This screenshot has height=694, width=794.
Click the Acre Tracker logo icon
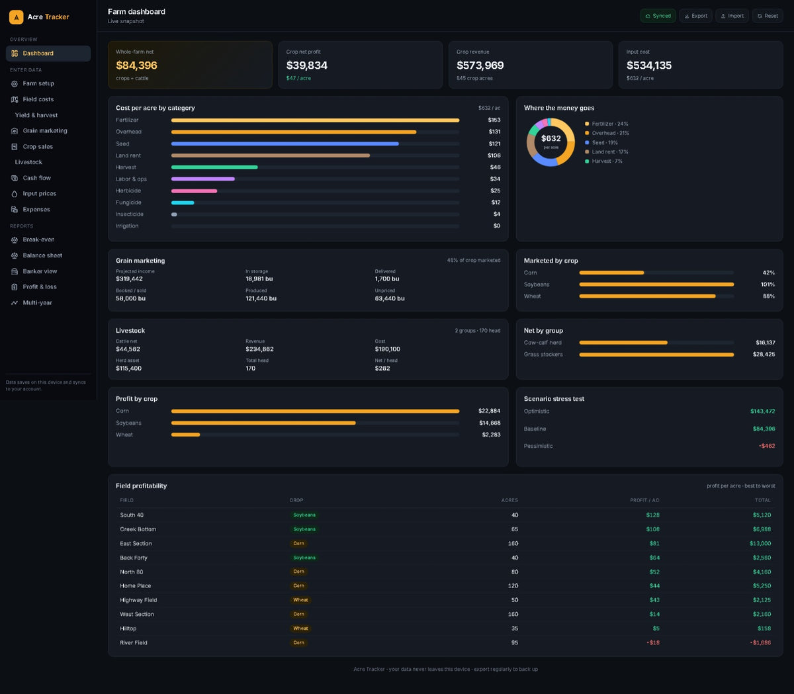point(17,17)
